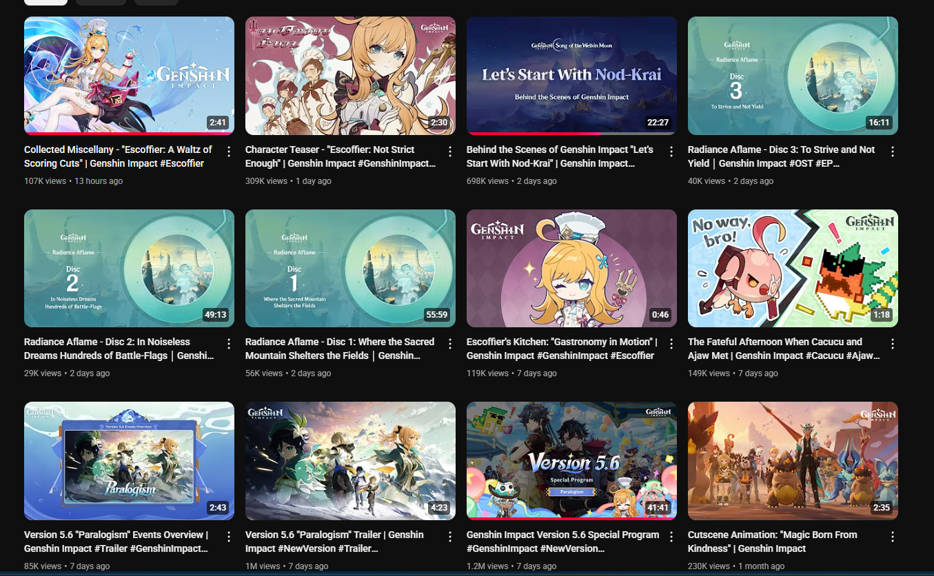
Task: Click the Let's Start With Nod-Krai thumbnail
Action: click(x=571, y=76)
